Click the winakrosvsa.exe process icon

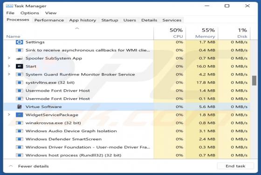coord(19,123)
